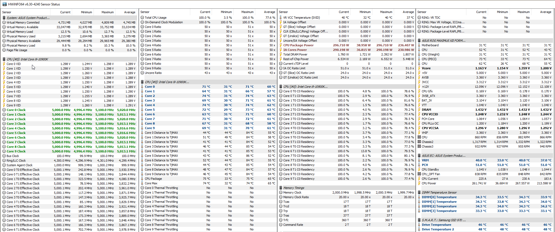Select the Vcore sensor row label

coord(426,68)
